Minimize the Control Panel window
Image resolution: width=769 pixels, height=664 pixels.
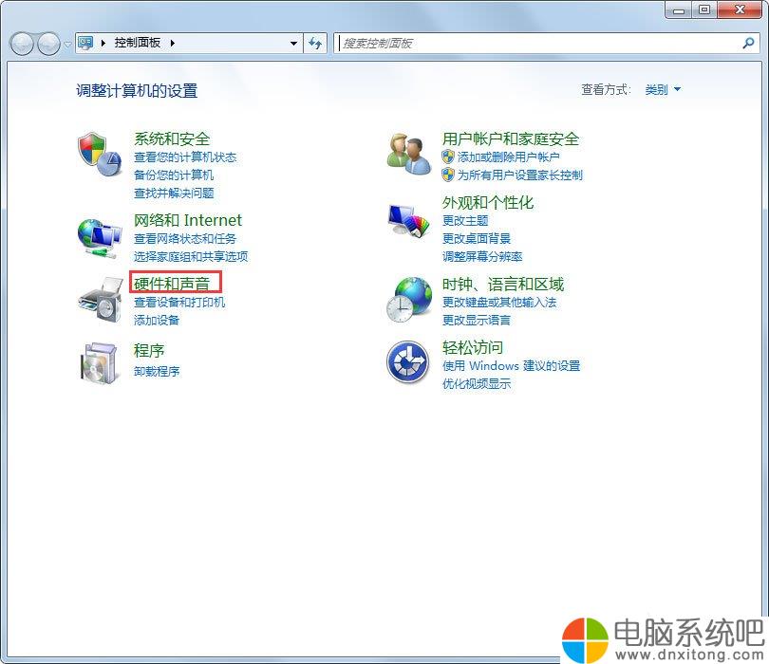click(x=679, y=9)
